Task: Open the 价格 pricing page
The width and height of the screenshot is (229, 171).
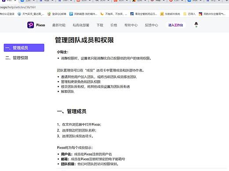Action: [114, 25]
